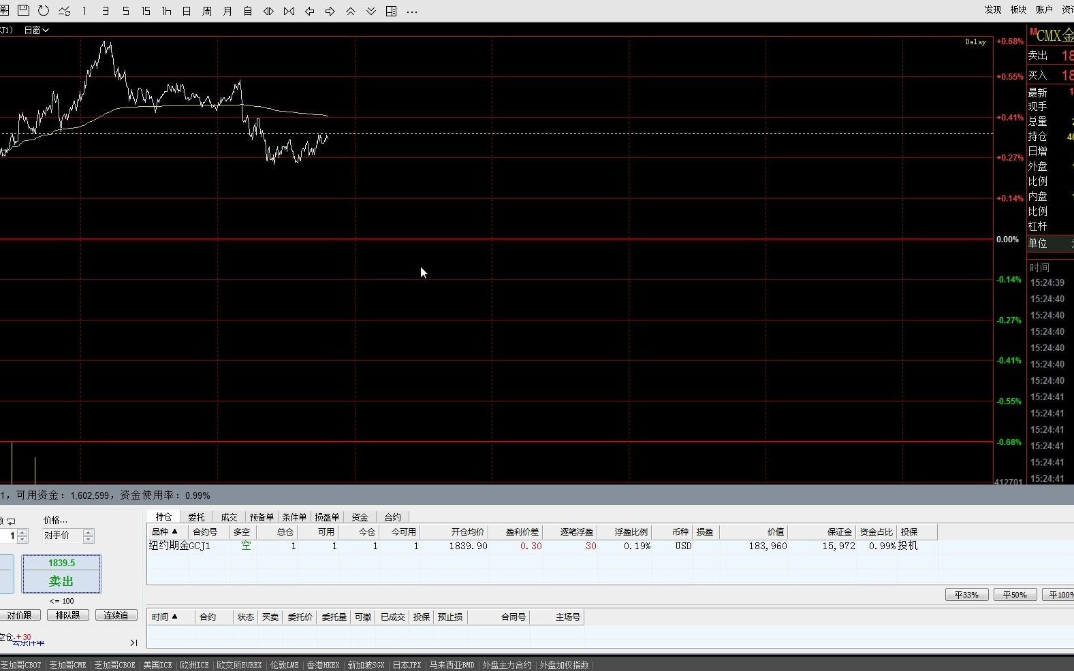The image size is (1074, 671).
Task: Open the 新加坡SGX exchange tab
Action: click(x=366, y=665)
